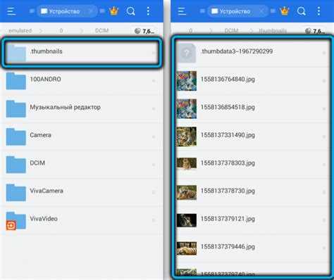This screenshot has width=334, height=280.
Task: Select file name 1558137378730.jpg
Action: [228, 191]
